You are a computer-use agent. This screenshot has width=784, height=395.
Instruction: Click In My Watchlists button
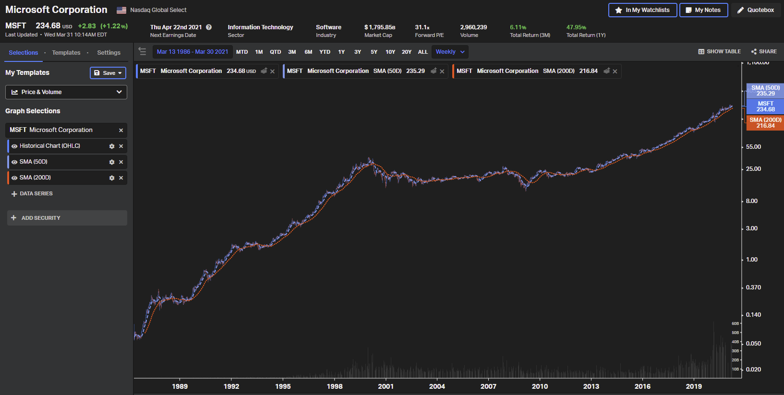pyautogui.click(x=642, y=10)
